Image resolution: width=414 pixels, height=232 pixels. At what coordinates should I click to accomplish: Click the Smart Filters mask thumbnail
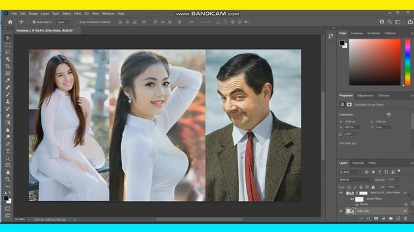pyautogui.click(x=360, y=199)
